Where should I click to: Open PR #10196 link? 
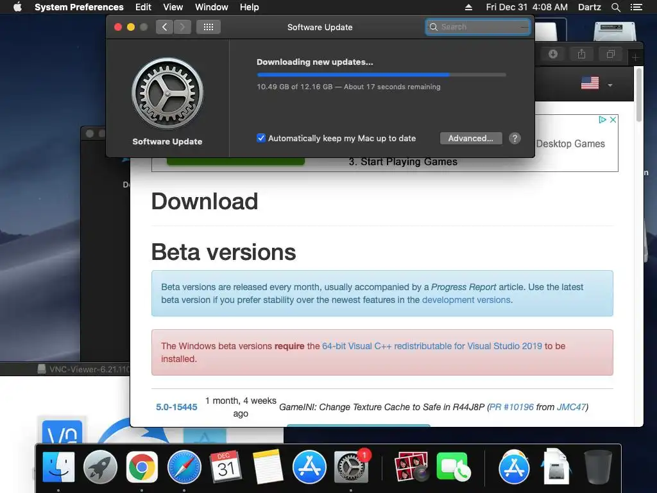pos(511,407)
